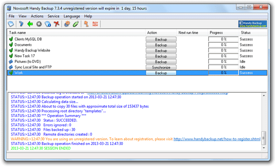Click Backup button for Documents task
276x167 pixels.
161,45
